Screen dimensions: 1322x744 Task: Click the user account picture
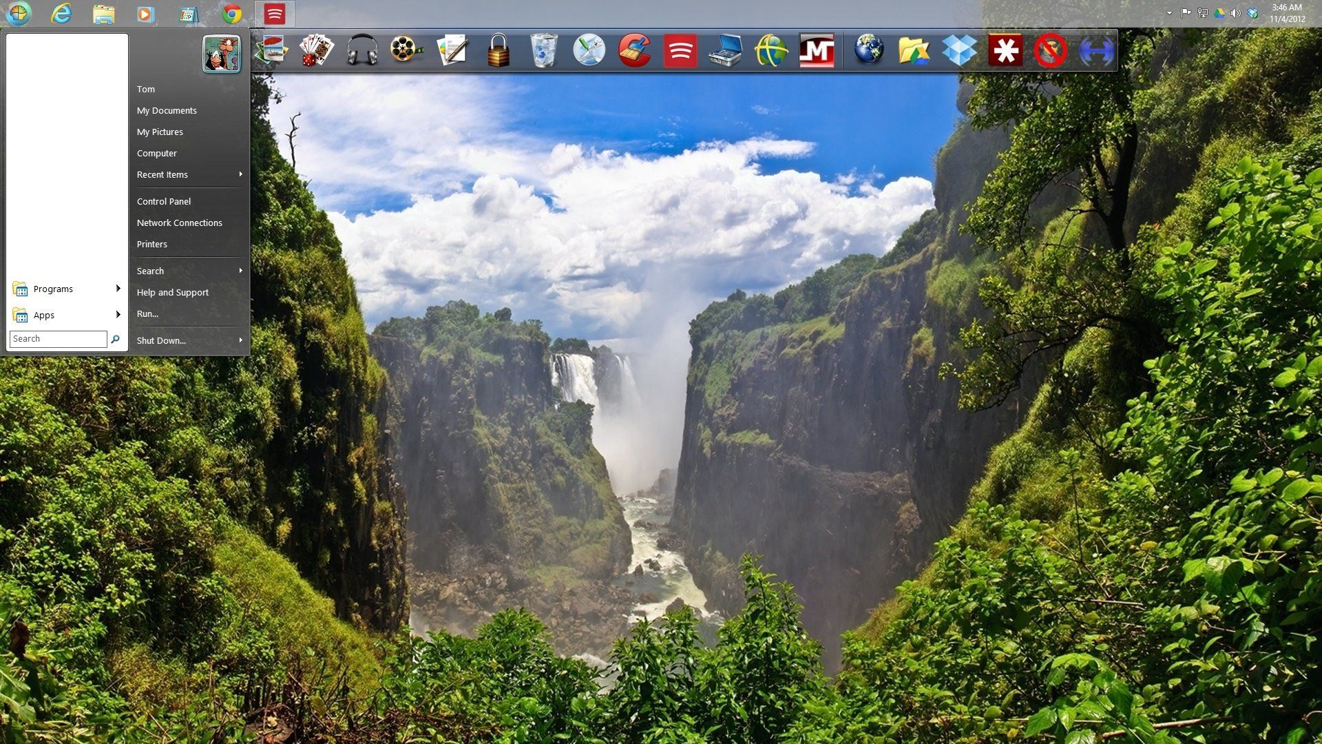coord(222,54)
